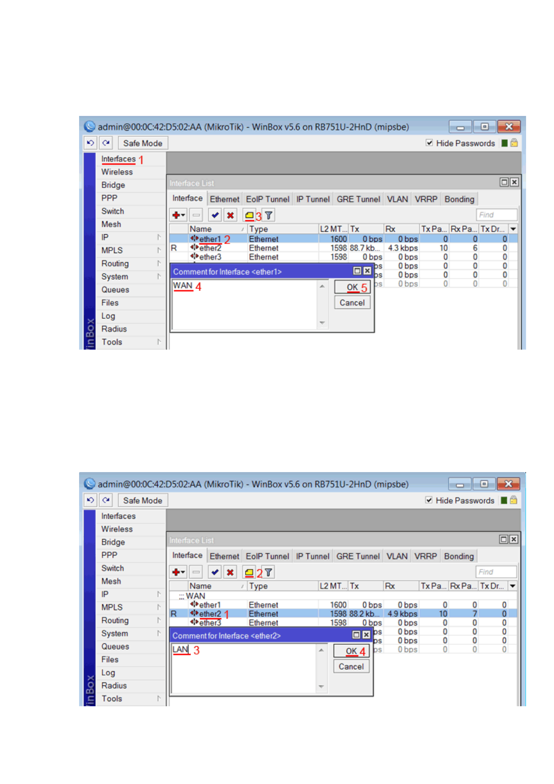Expand Tools submenu in lower WinBox sidebar
The width and height of the screenshot is (554, 784).
click(x=159, y=698)
